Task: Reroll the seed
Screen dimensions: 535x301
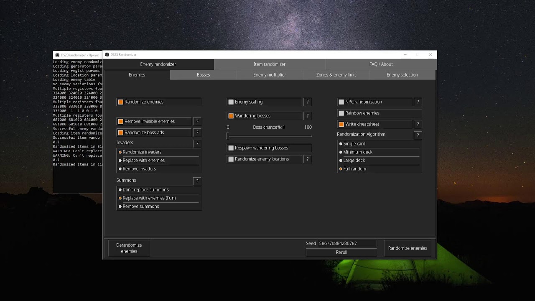Action: pyautogui.click(x=341, y=253)
